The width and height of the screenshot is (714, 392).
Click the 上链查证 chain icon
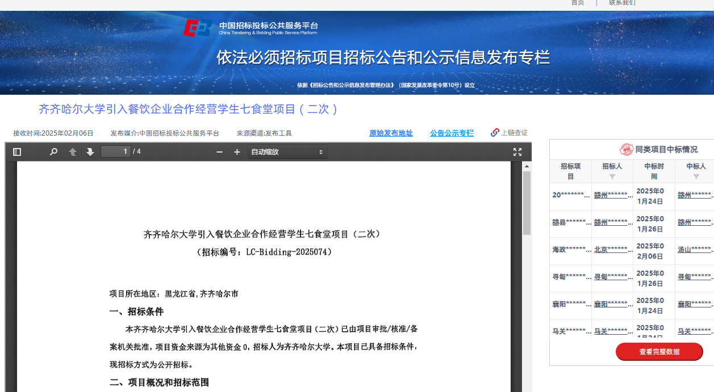pyautogui.click(x=495, y=133)
